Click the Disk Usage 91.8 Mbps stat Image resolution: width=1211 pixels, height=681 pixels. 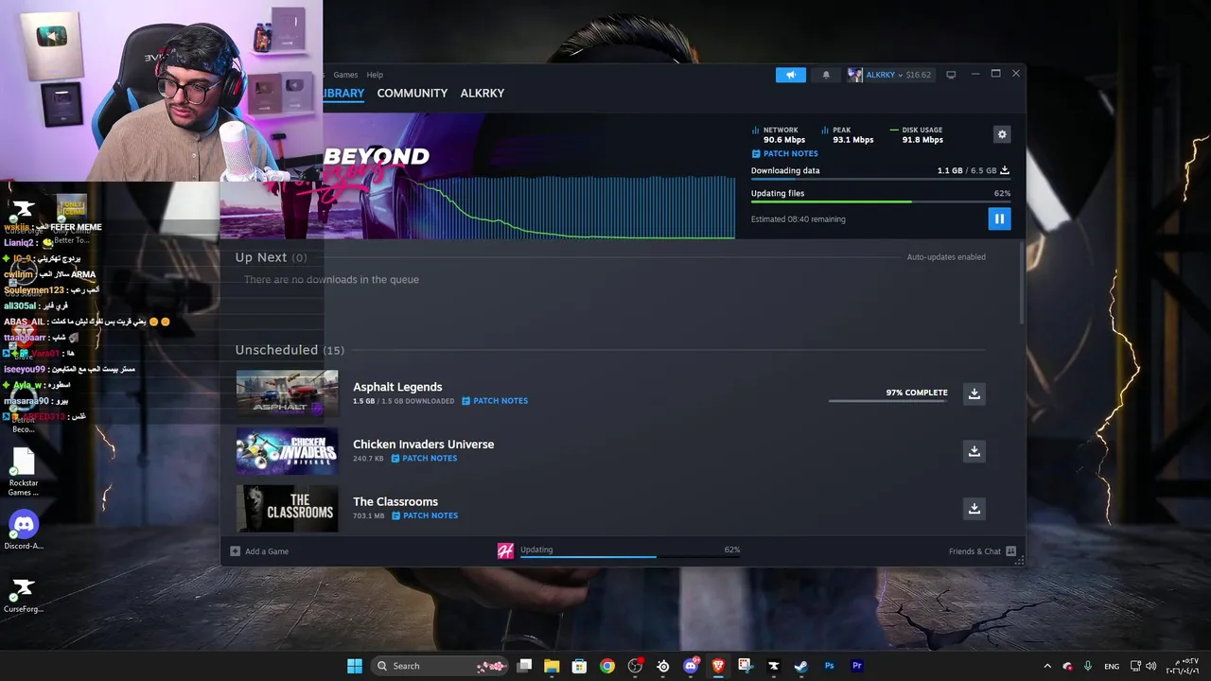pyautogui.click(x=917, y=134)
